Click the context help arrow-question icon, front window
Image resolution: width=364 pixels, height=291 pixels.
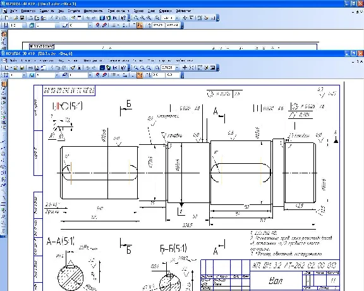point(123,68)
